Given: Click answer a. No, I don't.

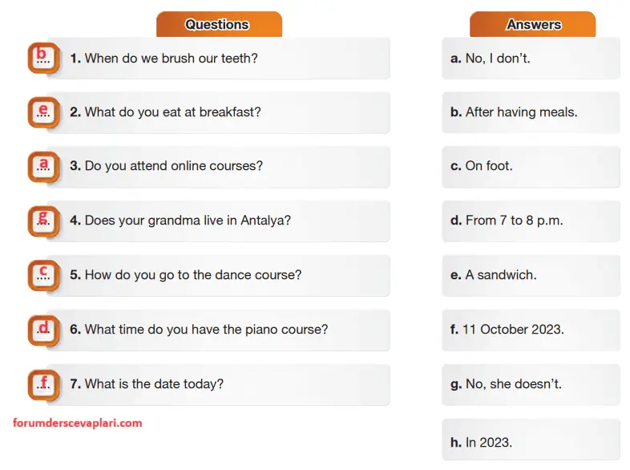Looking at the screenshot, I should tap(531, 59).
